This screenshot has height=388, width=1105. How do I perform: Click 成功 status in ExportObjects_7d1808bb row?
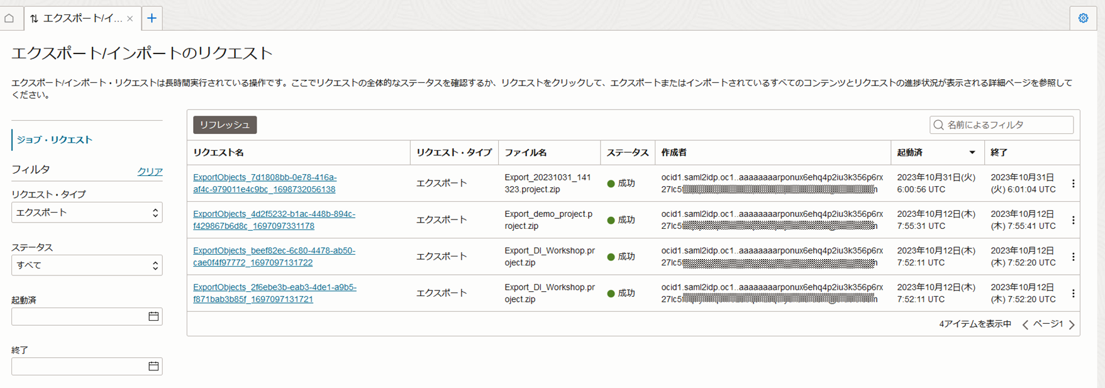click(x=621, y=183)
